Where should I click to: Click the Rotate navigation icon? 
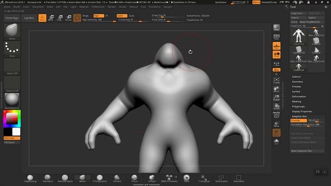(277, 106)
